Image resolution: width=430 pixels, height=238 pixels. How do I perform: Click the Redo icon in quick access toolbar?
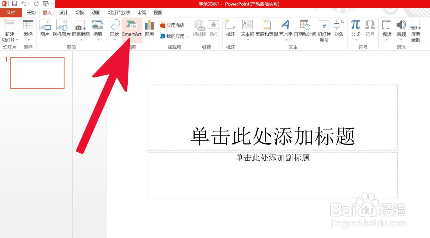[x=36, y=4]
